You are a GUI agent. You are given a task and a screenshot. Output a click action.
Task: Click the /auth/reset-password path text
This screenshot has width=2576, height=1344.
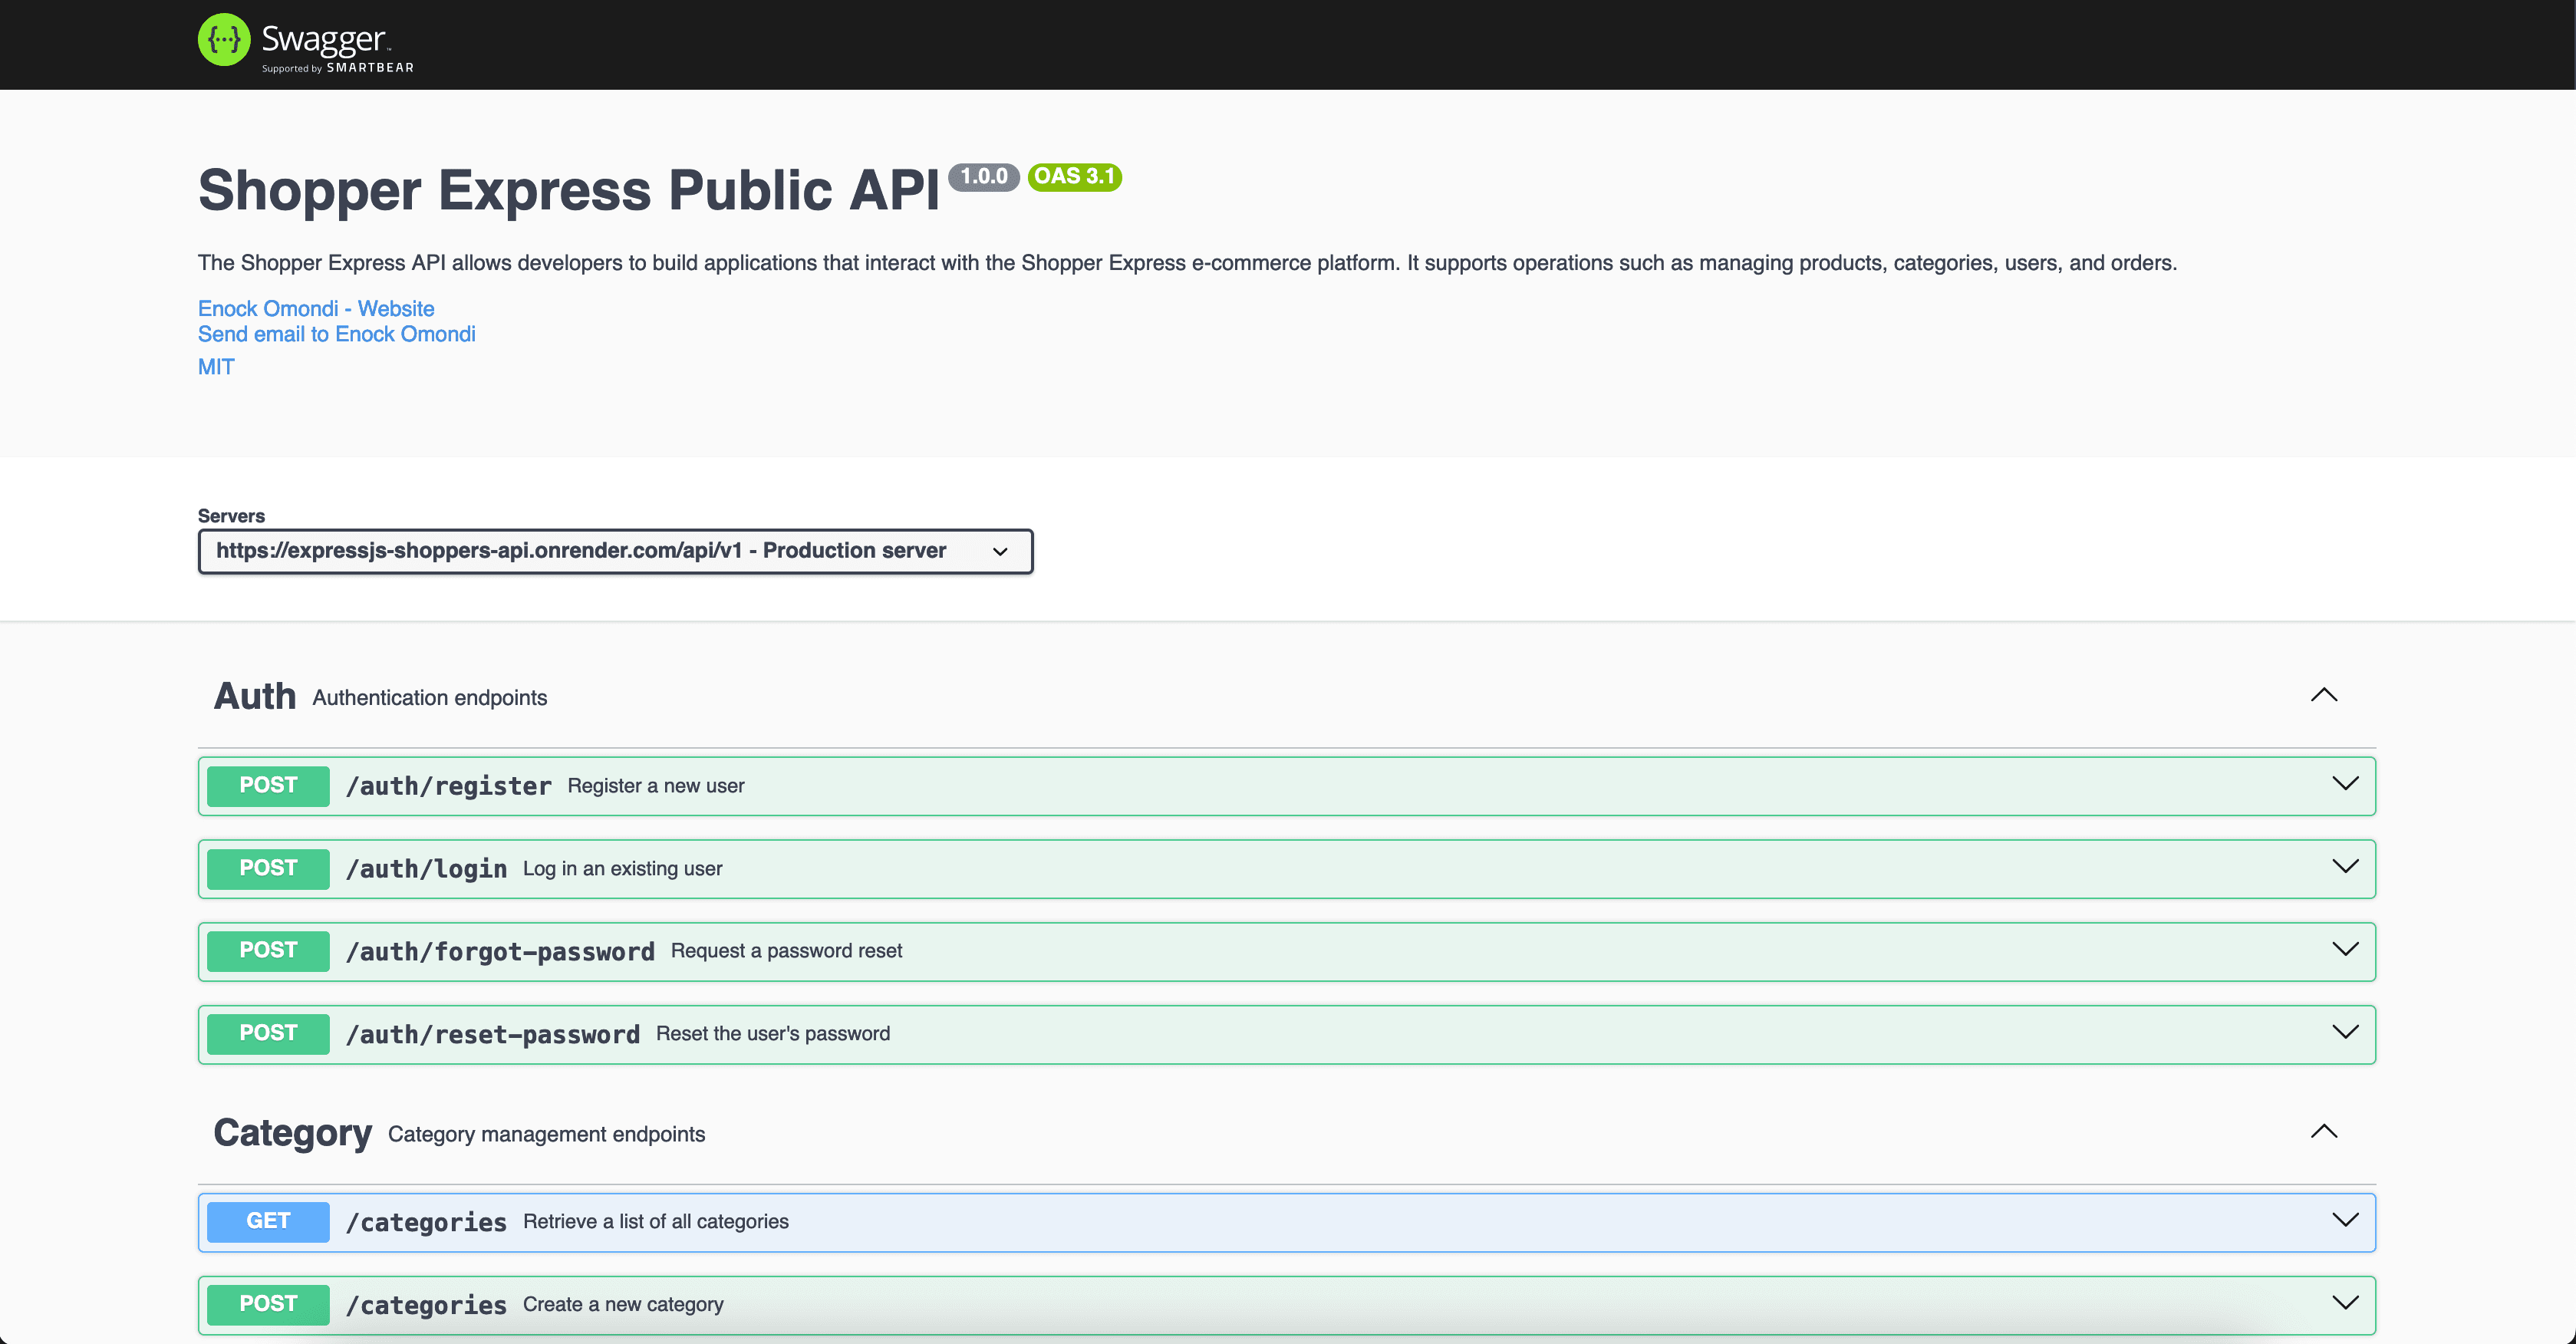492,1035
